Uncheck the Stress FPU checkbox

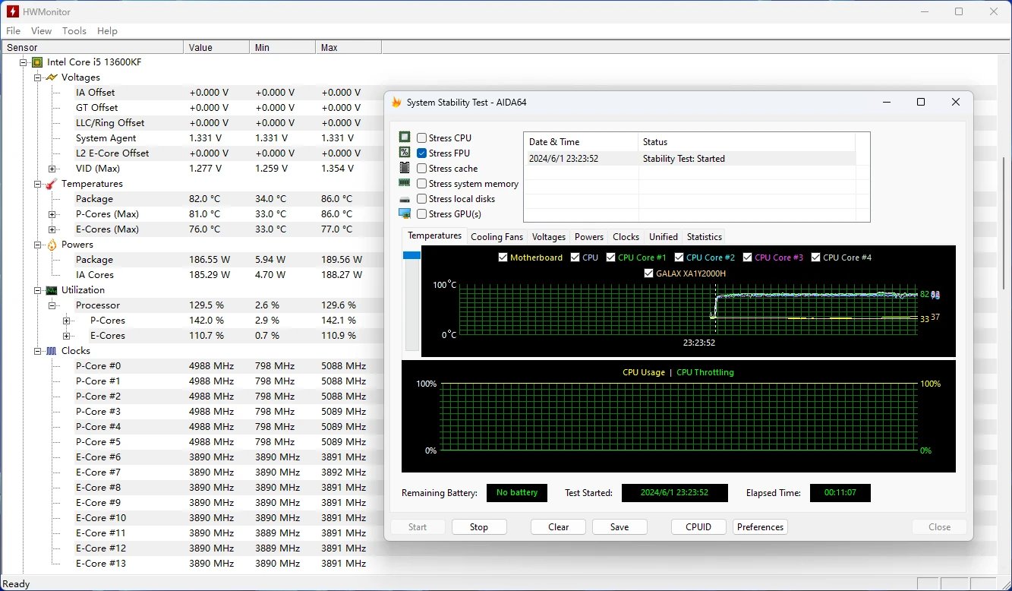[422, 153]
